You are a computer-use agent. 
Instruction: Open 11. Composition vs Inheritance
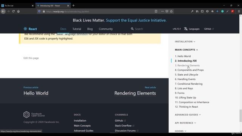(x=192, y=102)
